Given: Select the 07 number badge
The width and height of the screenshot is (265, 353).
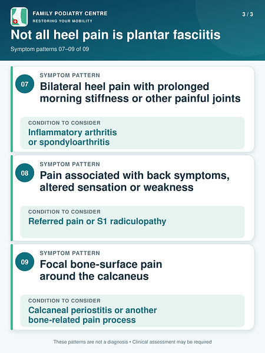Looking at the screenshot, I should click(x=25, y=84).
